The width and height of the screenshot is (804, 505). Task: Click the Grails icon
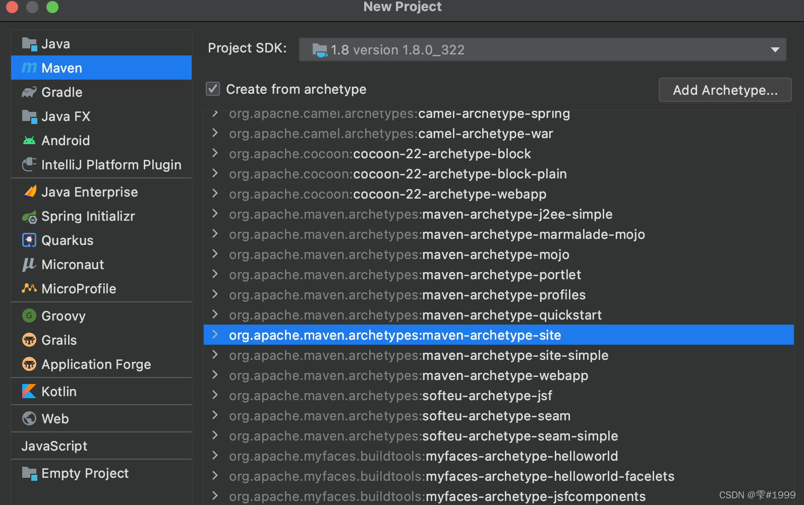pyautogui.click(x=29, y=340)
